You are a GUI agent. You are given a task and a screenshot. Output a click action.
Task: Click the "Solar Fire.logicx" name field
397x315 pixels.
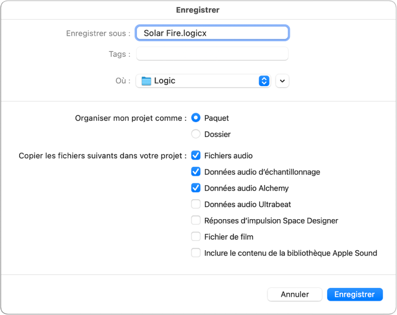(212, 32)
